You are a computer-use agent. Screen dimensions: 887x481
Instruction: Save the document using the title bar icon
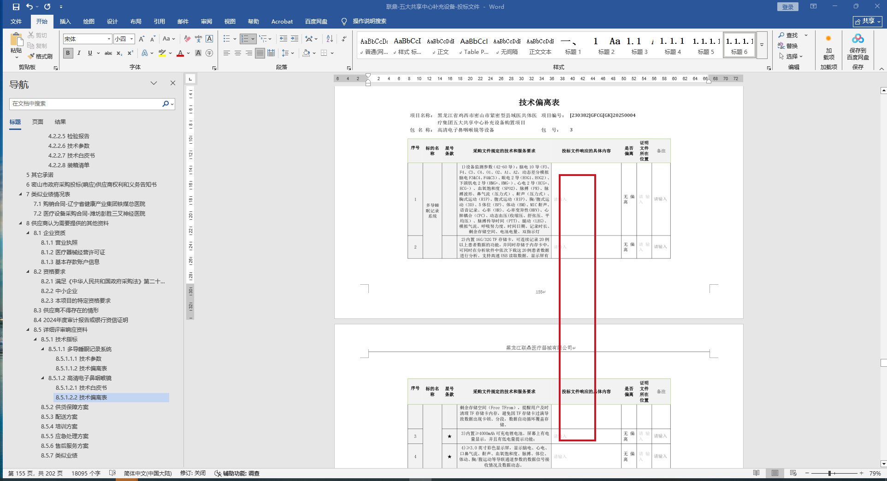[16, 7]
